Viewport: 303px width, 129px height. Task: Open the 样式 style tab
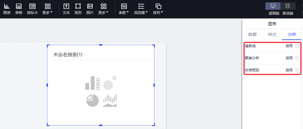[x=272, y=34]
